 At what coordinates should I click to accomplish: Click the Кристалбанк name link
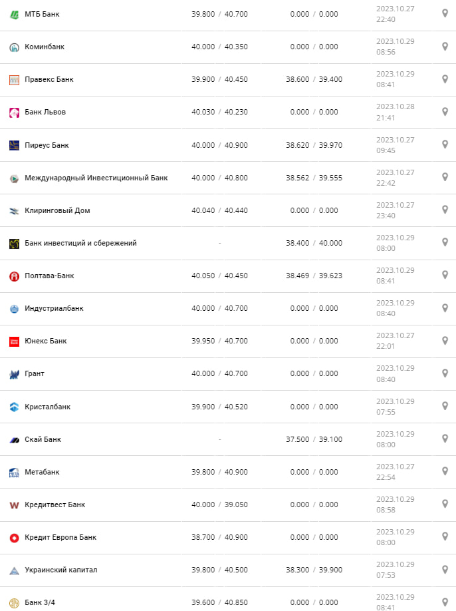click(x=47, y=407)
